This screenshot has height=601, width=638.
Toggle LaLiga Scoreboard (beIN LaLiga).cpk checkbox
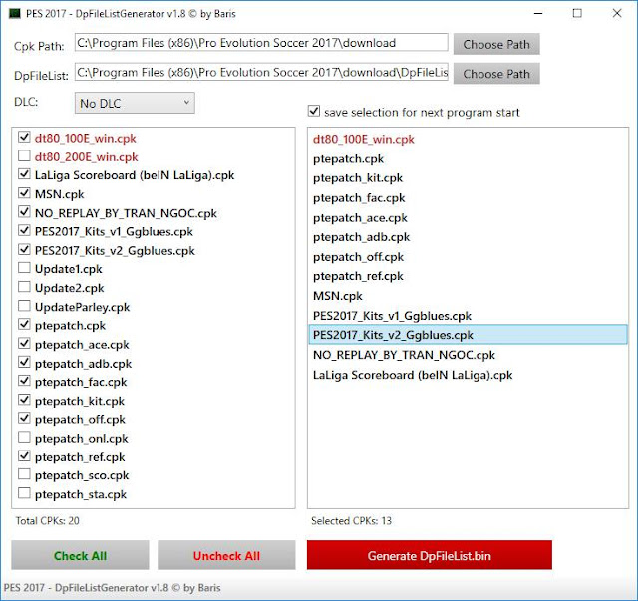[x=24, y=174]
